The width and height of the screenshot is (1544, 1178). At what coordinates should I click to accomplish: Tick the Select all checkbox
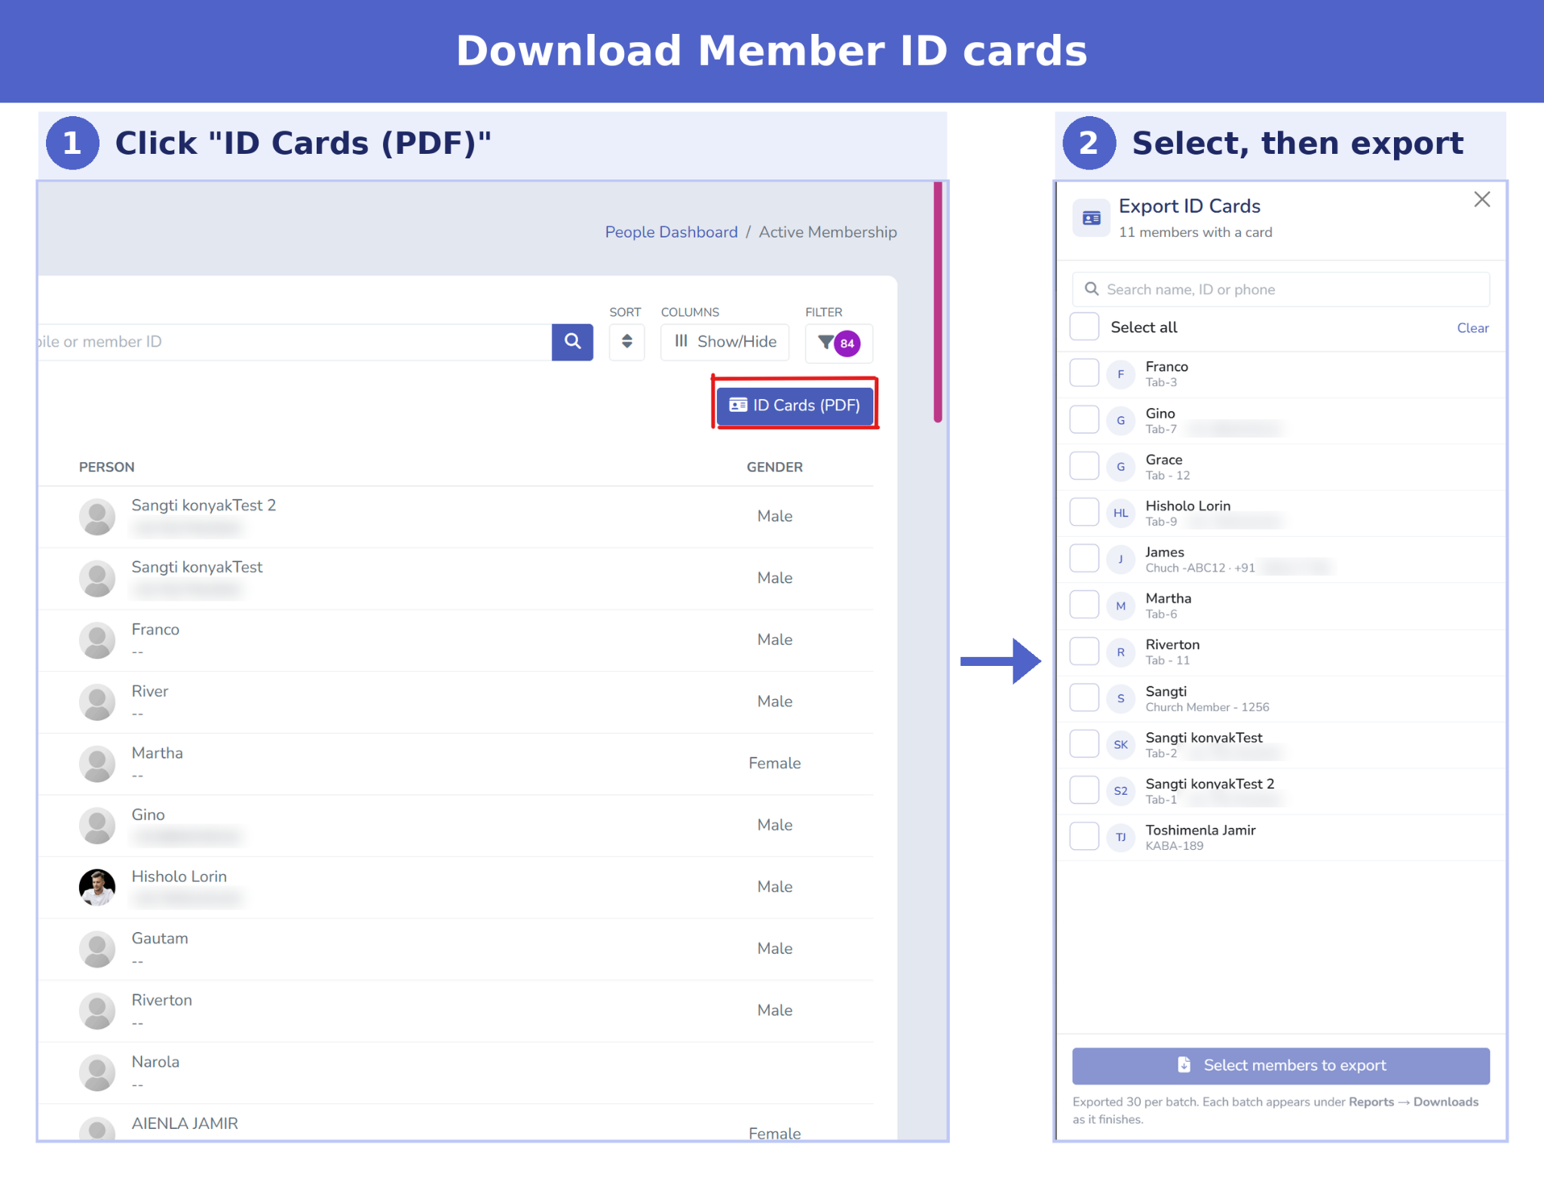tap(1084, 327)
